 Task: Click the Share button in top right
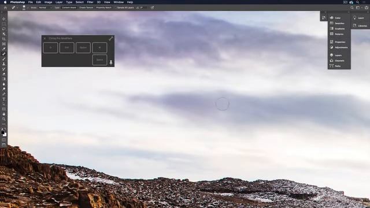pyautogui.click(x=367, y=8)
